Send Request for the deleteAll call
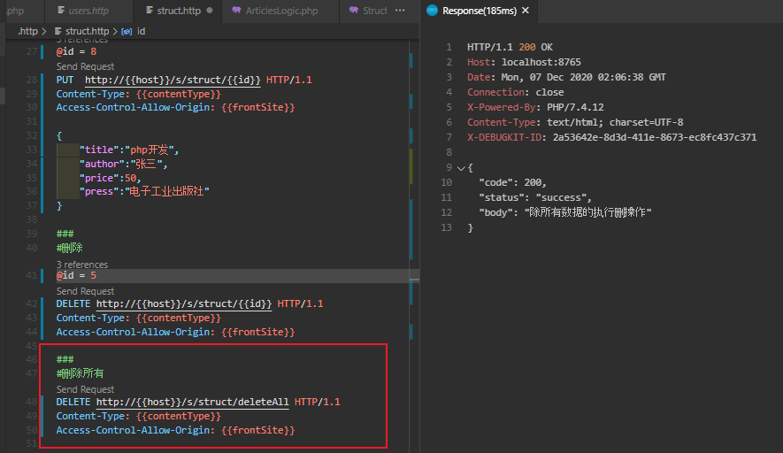The height and width of the screenshot is (453, 783). pos(85,389)
